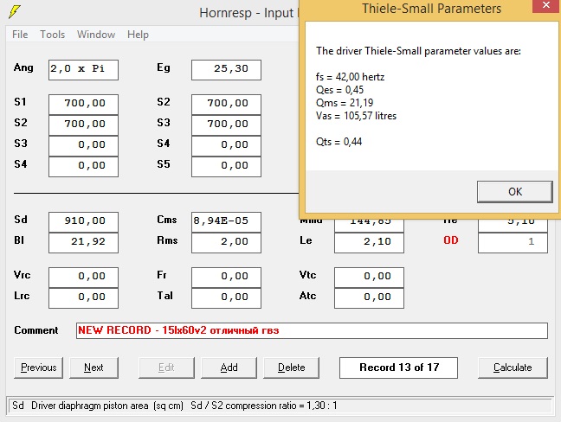Click the Delete record button

click(x=291, y=368)
